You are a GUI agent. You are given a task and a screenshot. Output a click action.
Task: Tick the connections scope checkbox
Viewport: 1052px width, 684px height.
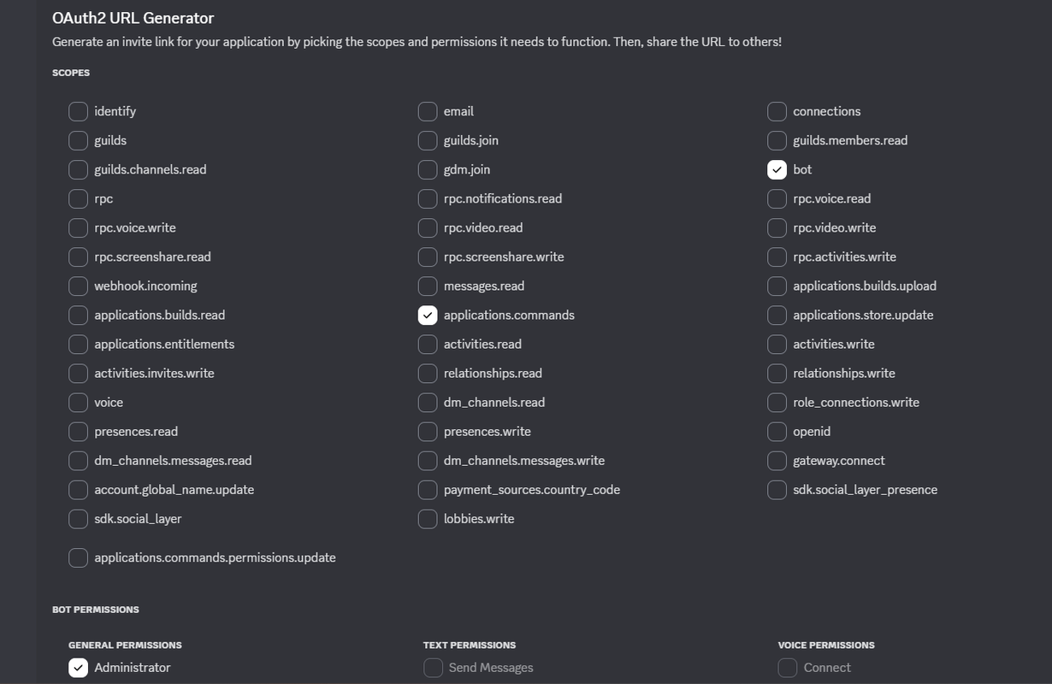pyautogui.click(x=777, y=111)
